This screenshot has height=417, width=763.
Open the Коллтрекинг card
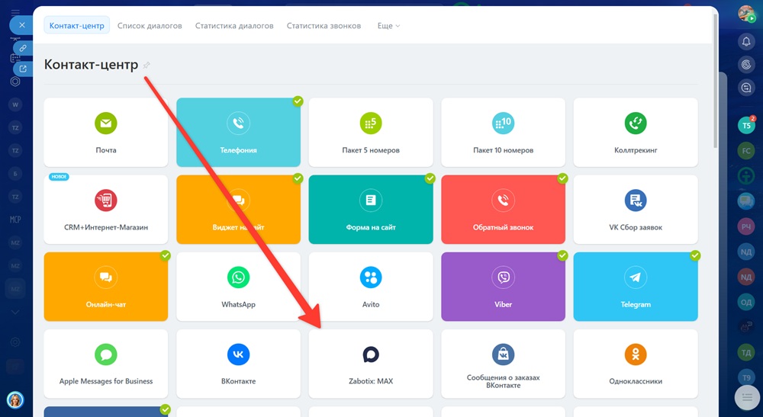(636, 132)
